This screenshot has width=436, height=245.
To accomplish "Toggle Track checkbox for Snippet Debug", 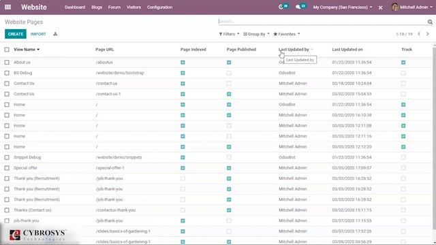I will click(403, 157).
